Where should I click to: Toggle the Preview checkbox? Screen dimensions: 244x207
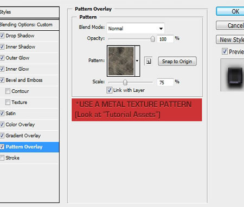[224, 51]
